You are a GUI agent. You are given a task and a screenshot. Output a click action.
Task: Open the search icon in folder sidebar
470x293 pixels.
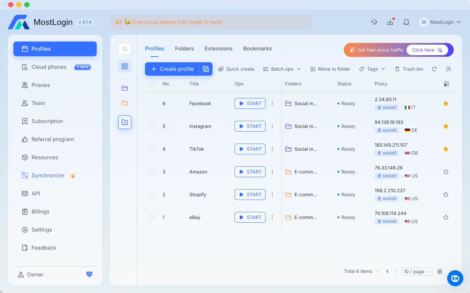tap(125, 49)
